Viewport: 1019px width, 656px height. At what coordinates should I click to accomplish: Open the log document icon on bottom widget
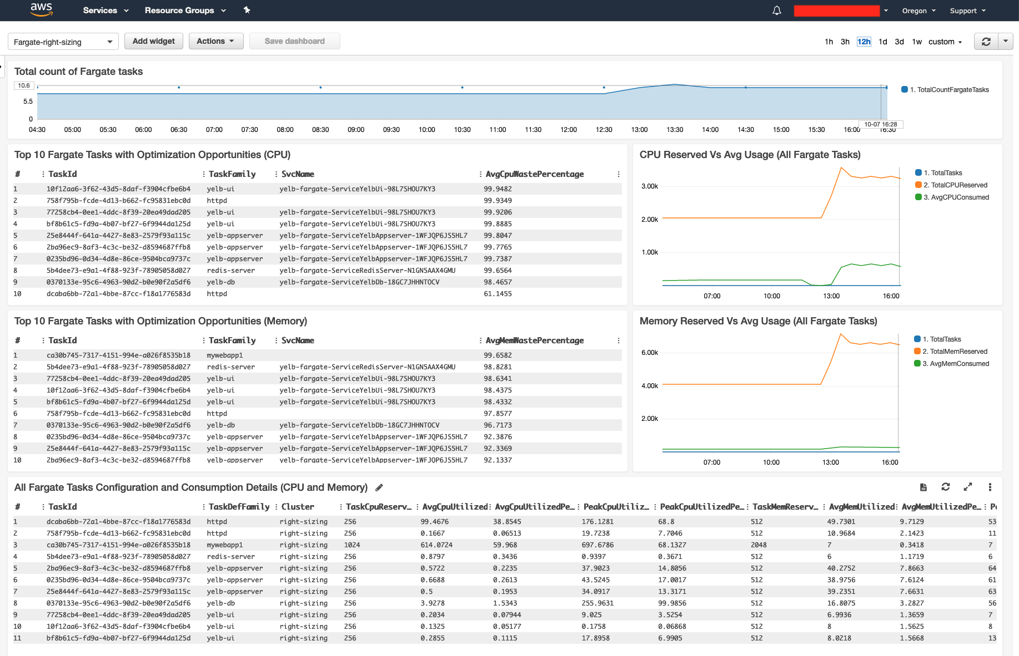click(x=923, y=487)
